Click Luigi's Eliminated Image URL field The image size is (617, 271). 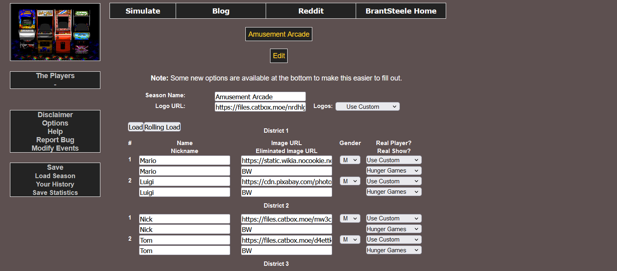pos(286,192)
